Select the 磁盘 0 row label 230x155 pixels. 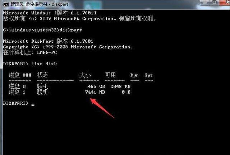coord(17,86)
